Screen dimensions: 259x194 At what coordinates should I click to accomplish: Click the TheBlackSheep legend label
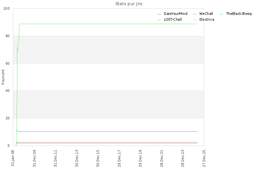[x=239, y=14]
